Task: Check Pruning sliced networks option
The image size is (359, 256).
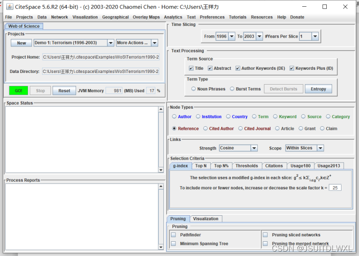Action: [x=265, y=235]
